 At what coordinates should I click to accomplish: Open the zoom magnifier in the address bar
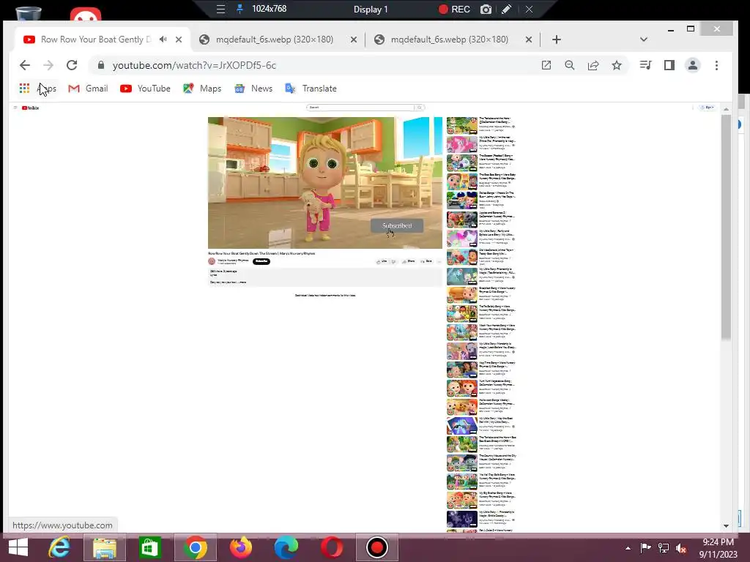coord(569,65)
